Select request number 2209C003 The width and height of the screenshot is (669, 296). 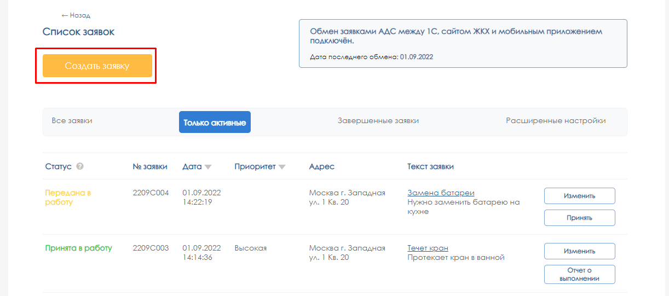[151, 248]
